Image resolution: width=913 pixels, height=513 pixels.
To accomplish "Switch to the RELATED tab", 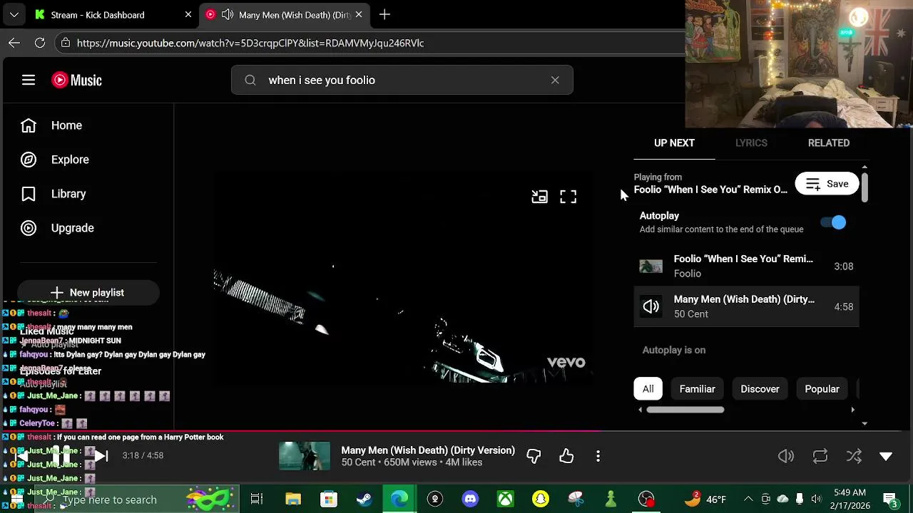I will click(829, 142).
